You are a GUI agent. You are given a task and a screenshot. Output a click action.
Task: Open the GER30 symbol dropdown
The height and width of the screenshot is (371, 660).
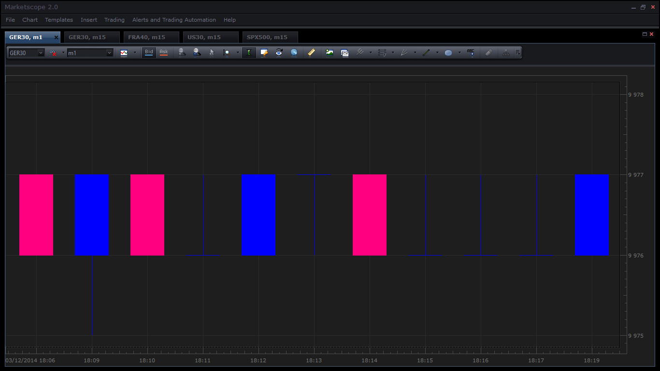pyautogui.click(x=41, y=53)
